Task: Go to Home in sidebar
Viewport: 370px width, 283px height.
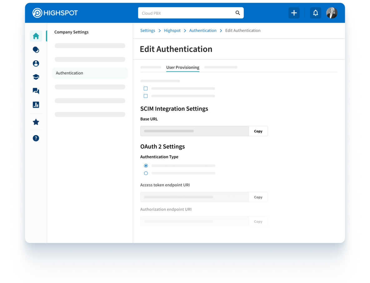Action: pos(36,36)
